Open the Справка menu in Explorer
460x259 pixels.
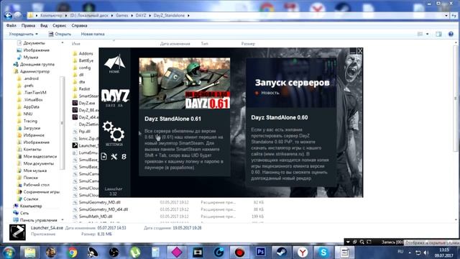click(x=79, y=26)
